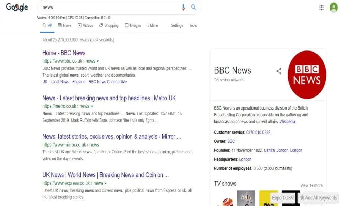344x206 pixels.
Task: Open the AMA TV show thumbnail
Action: 246,198
